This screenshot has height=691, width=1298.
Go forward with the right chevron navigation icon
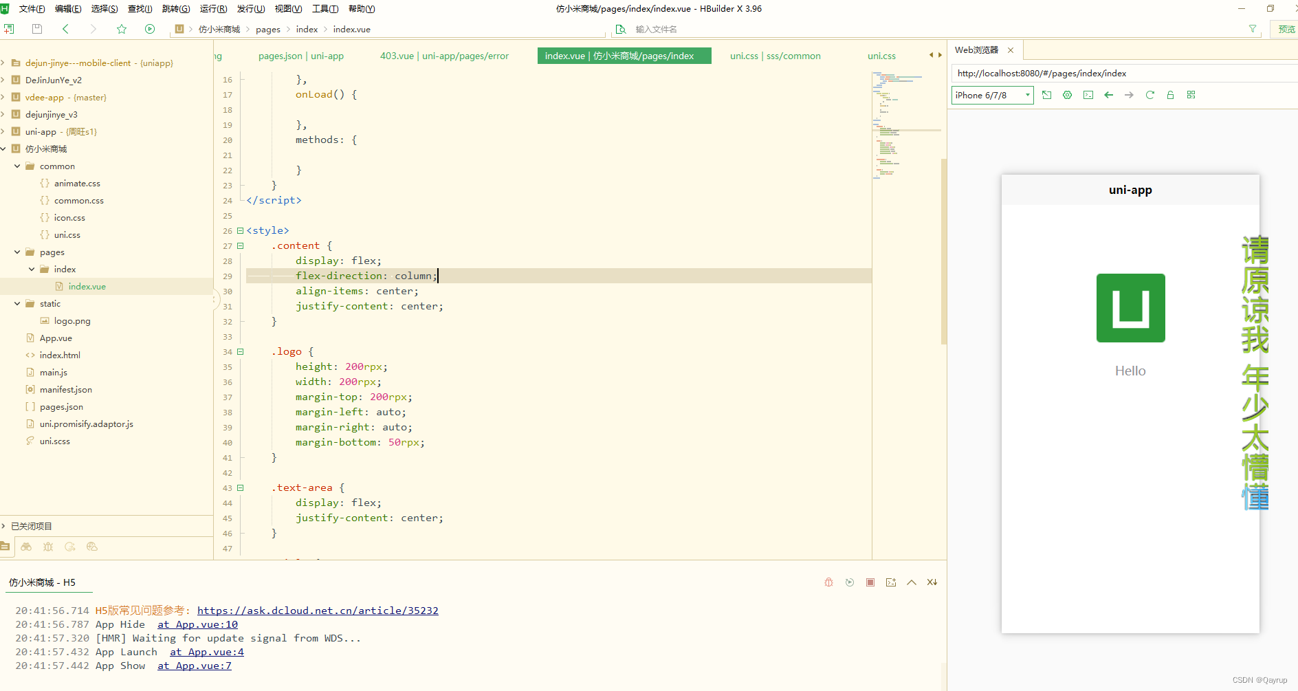pyautogui.click(x=93, y=29)
